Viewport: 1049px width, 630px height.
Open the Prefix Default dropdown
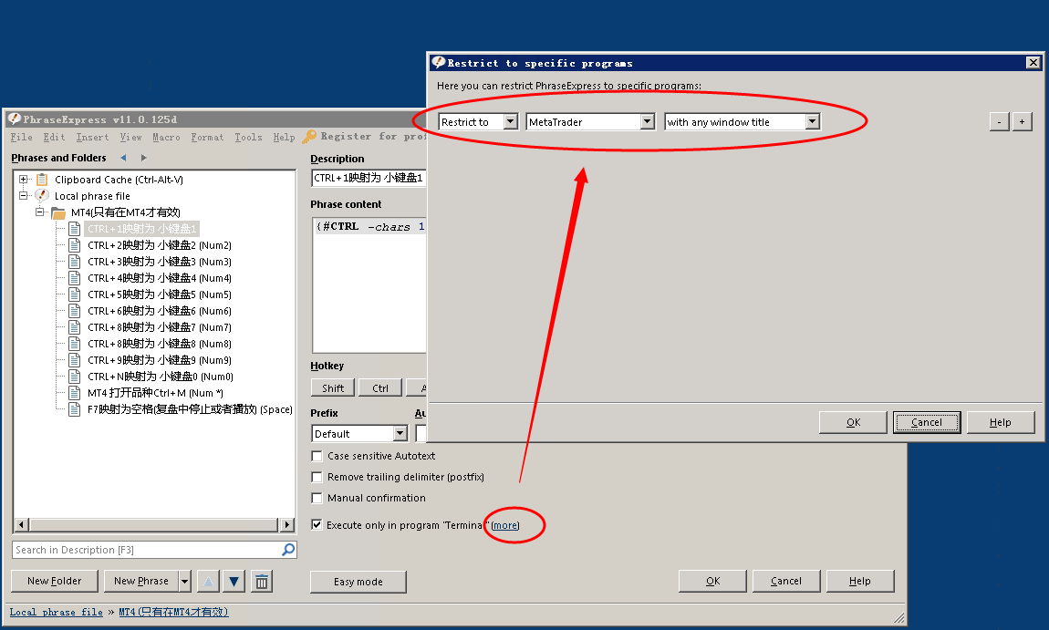[400, 433]
